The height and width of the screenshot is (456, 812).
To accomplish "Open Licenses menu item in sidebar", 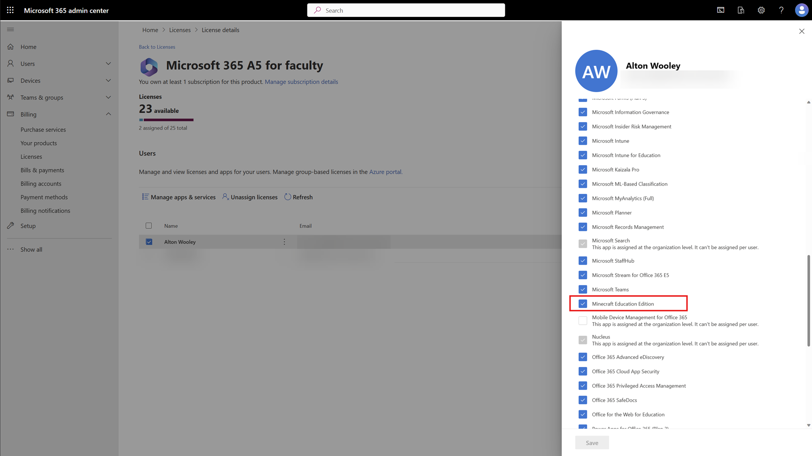I will point(31,156).
